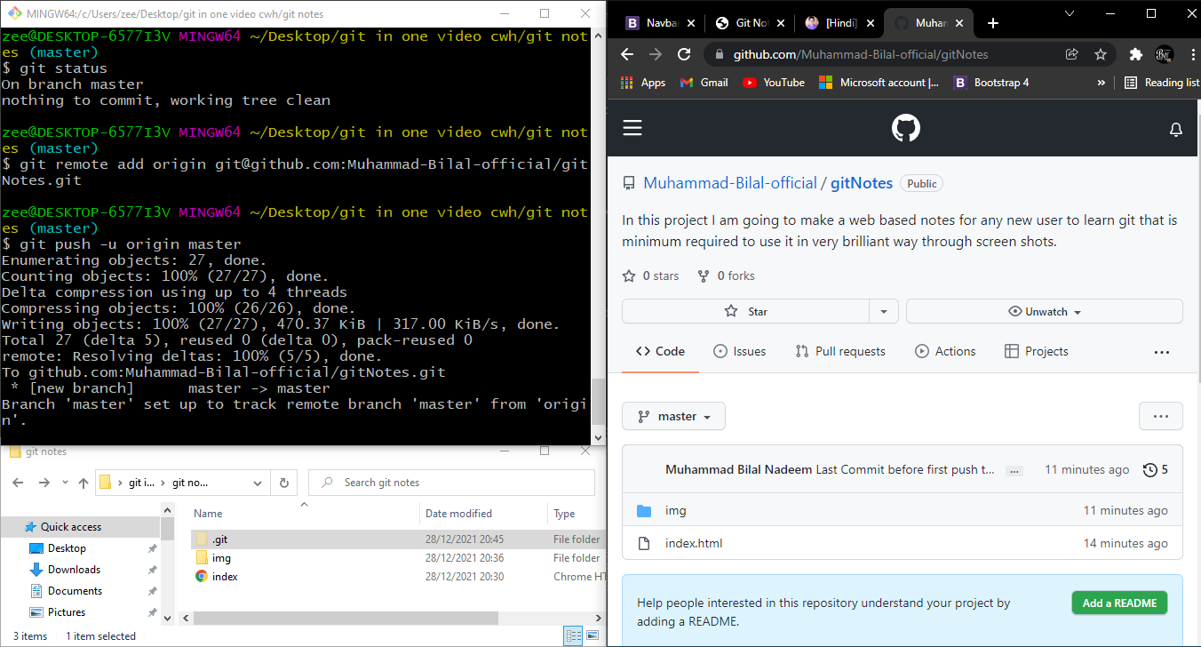This screenshot has height=647, width=1201.
Task: Click the refresh button in File Explorer
Action: coord(284,483)
